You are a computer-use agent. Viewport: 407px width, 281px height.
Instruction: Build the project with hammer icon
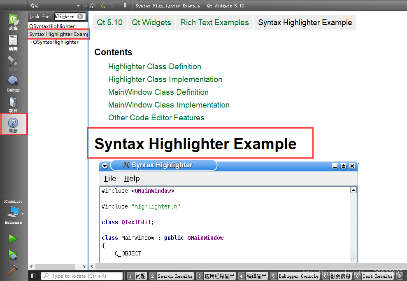click(13, 269)
